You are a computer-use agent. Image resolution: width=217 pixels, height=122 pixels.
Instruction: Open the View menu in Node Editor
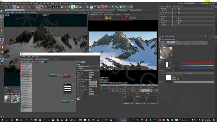point(33,57)
